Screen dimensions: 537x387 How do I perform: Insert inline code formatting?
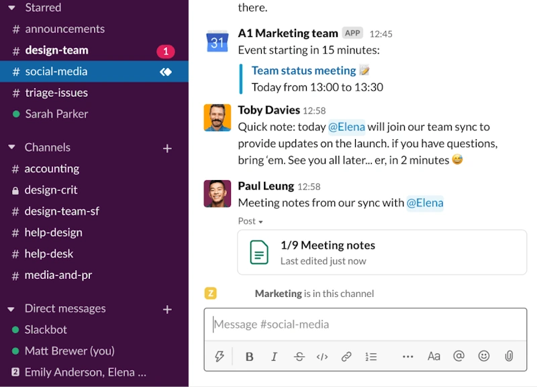coord(322,357)
